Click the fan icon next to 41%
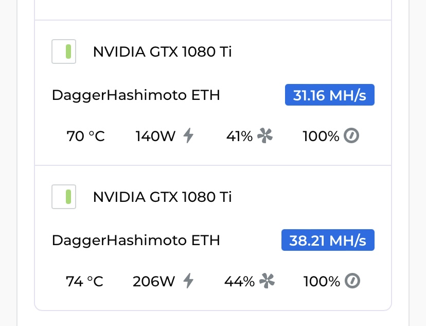 265,135
